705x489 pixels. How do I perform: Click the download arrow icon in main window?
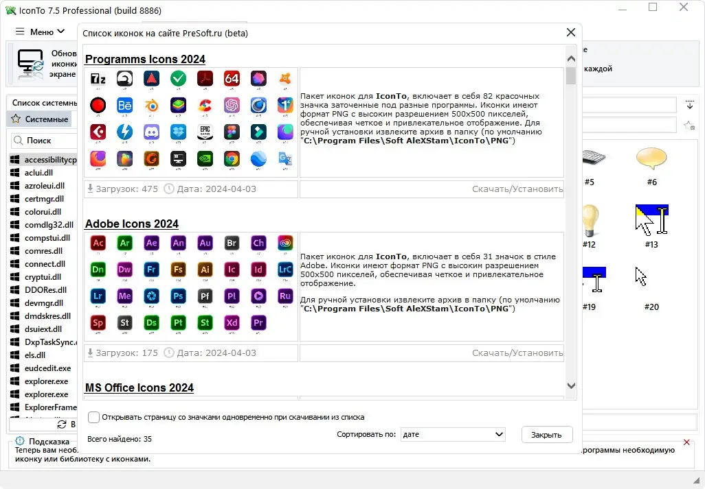tap(690, 105)
